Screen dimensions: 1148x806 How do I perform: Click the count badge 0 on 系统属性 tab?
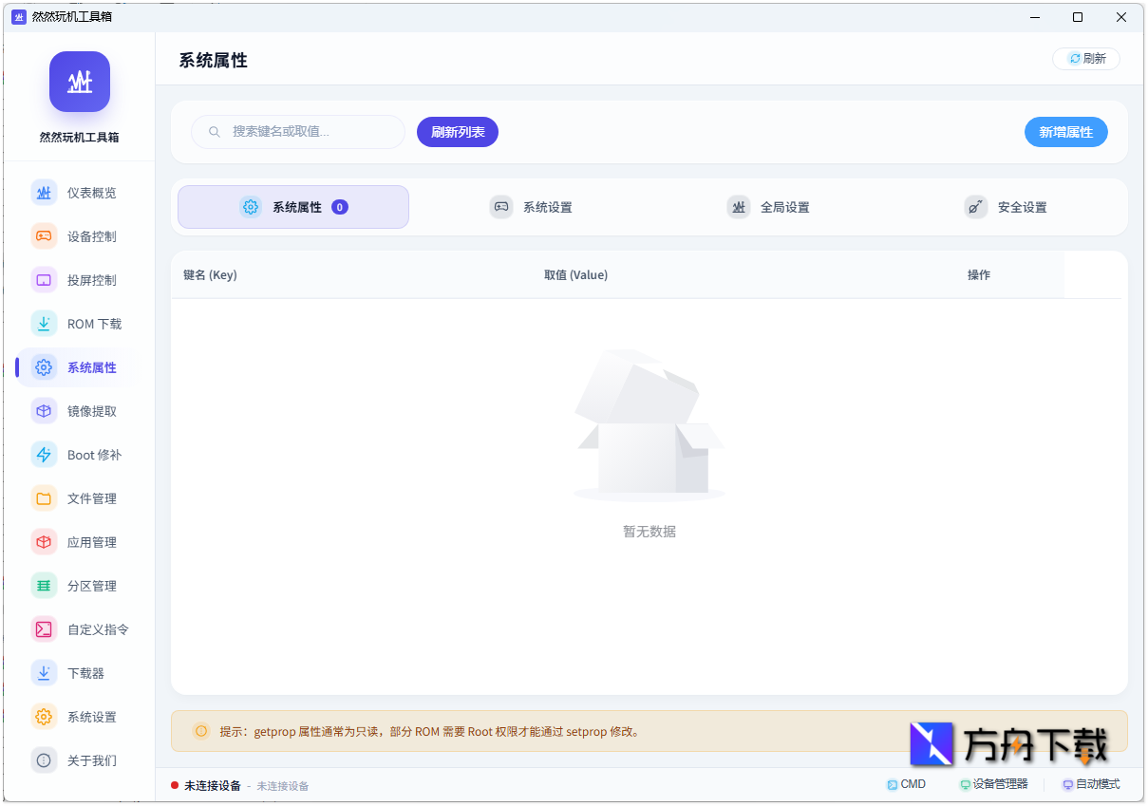pyautogui.click(x=340, y=207)
